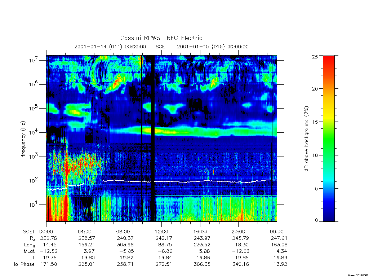Image resolution: width=369 pixels, height=277 pixels.
Task: Click the MLat value 5.08
Action: [205, 251]
